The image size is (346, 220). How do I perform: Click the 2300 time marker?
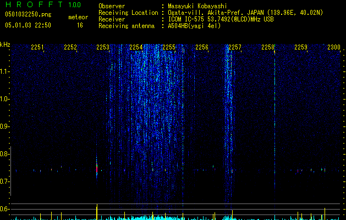(334, 47)
